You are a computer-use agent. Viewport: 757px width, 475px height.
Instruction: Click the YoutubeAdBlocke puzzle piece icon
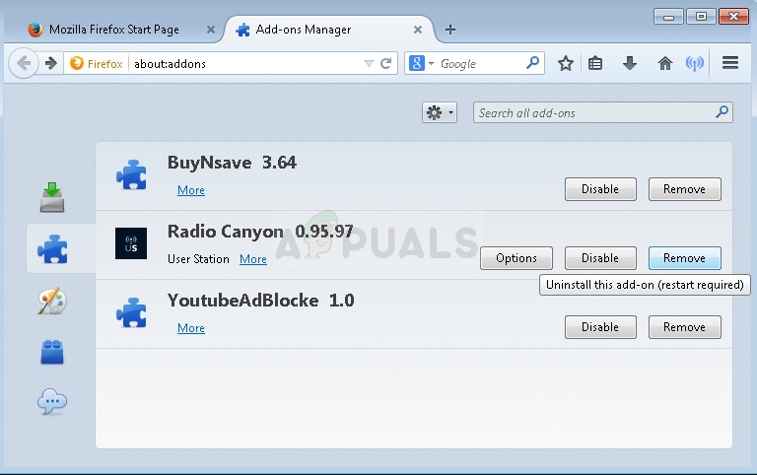131,312
